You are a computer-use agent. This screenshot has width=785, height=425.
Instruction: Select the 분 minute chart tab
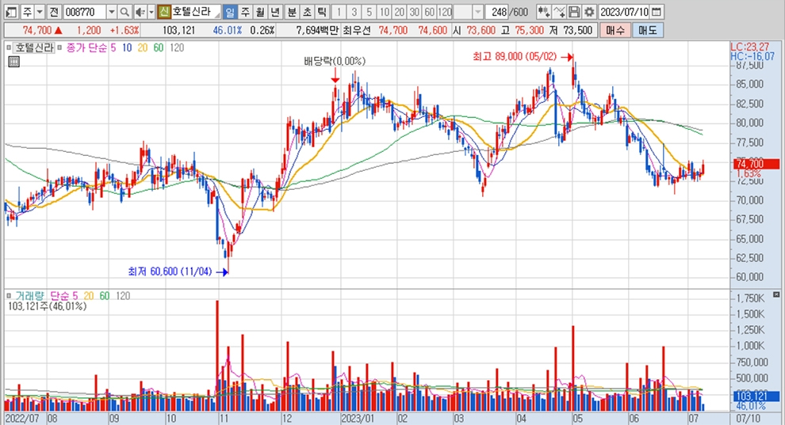[291, 12]
